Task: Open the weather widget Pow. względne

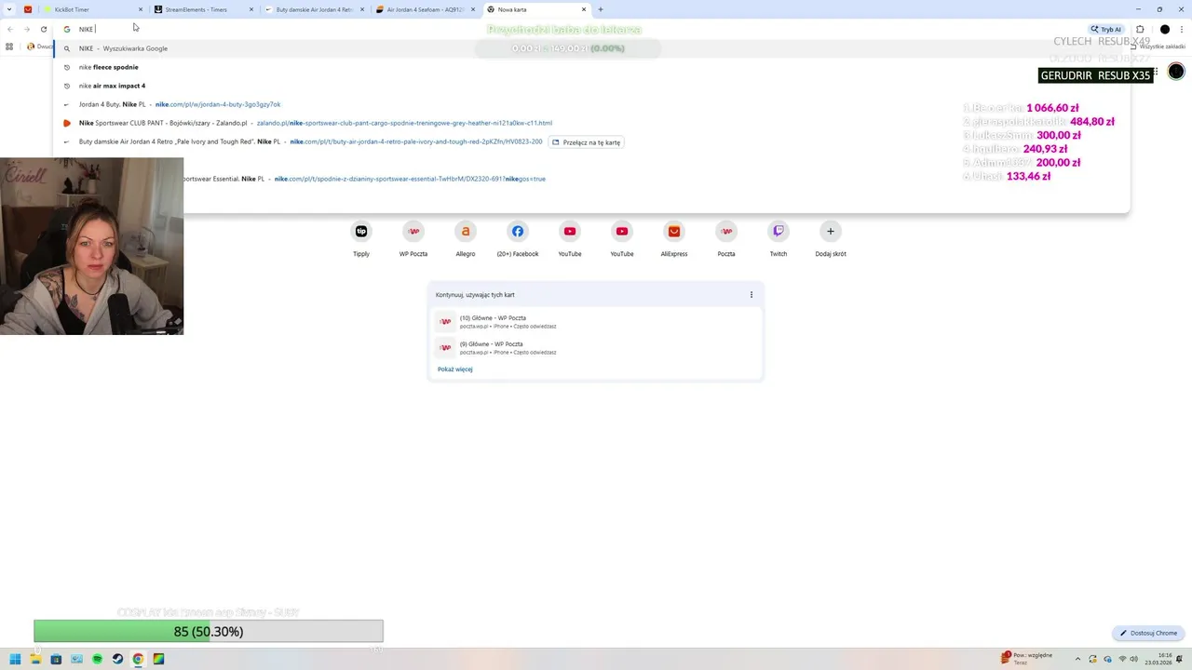Action: click(1027, 659)
